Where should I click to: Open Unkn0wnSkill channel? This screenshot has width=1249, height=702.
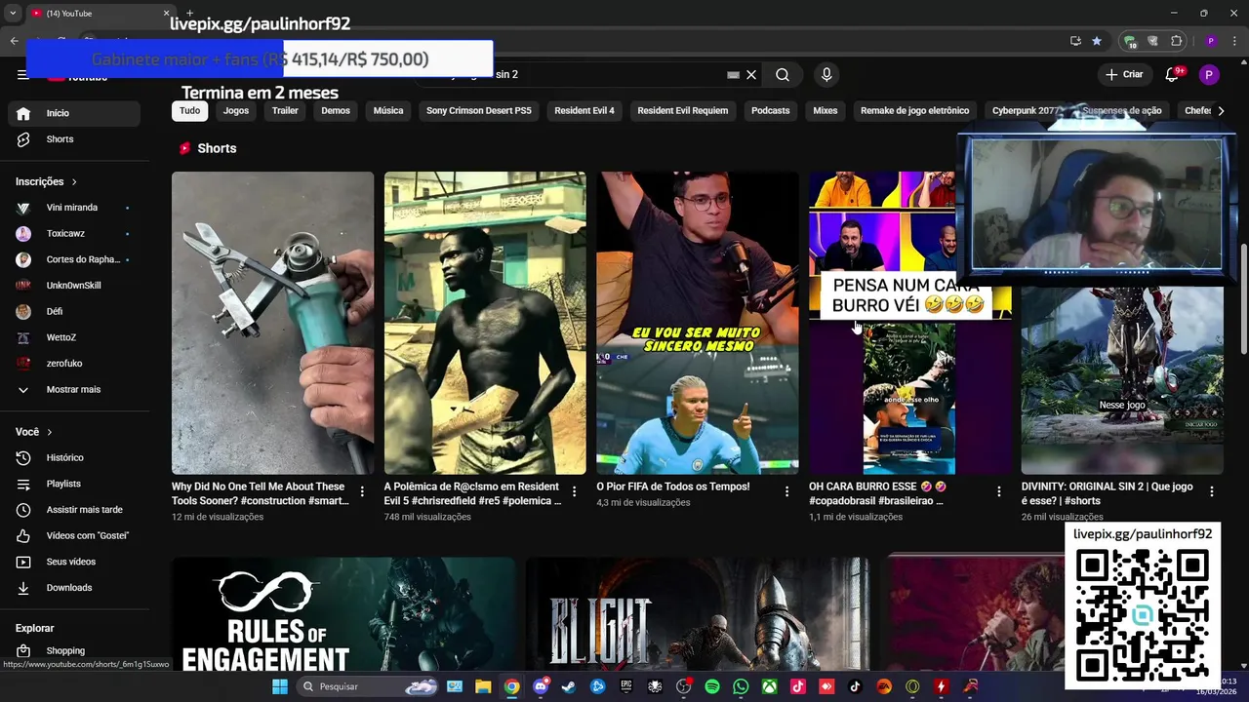pyautogui.click(x=74, y=286)
